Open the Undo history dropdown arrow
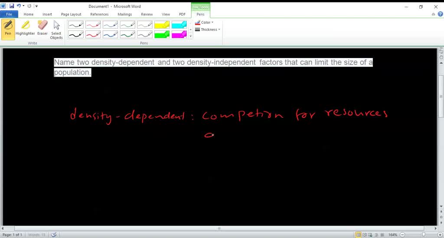 pyautogui.click(x=23, y=6)
